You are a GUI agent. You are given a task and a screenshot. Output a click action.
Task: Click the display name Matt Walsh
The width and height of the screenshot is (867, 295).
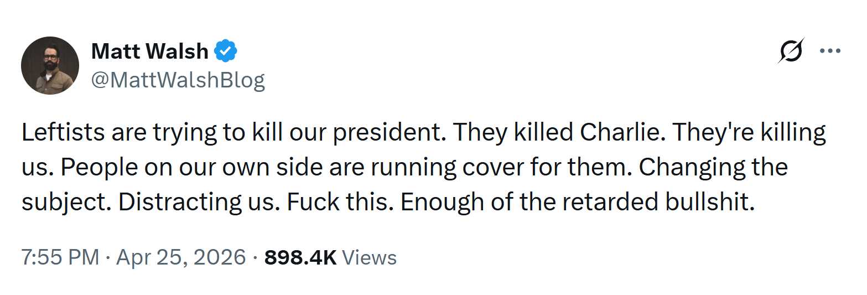pos(149,51)
